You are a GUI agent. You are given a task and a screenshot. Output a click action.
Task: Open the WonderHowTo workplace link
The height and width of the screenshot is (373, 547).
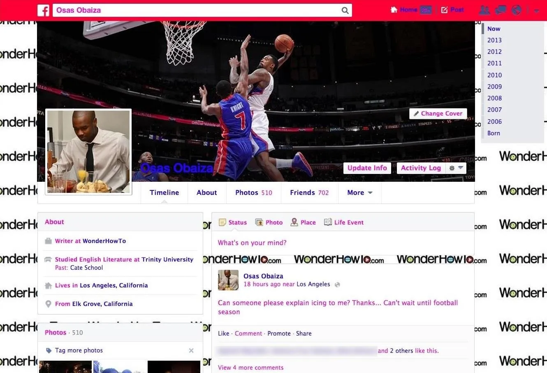[104, 241]
